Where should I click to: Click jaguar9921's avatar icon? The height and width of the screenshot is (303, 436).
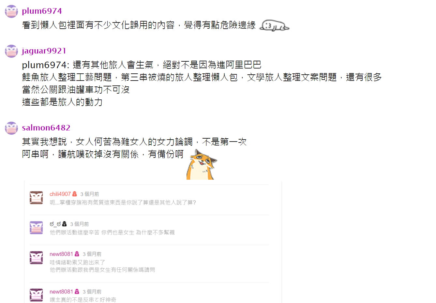click(x=11, y=51)
